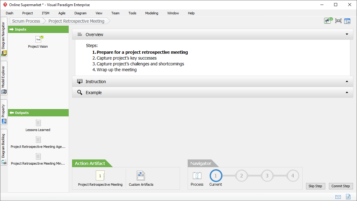Open the Lessons Learned output document icon
The height and width of the screenshot is (201, 357).
(38, 123)
